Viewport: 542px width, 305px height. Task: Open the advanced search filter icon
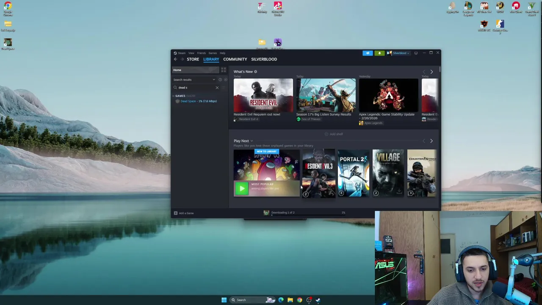click(x=224, y=88)
